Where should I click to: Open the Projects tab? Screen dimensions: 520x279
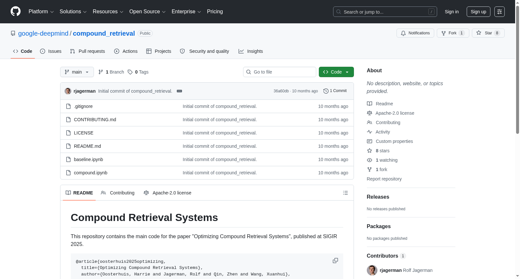[x=159, y=51]
